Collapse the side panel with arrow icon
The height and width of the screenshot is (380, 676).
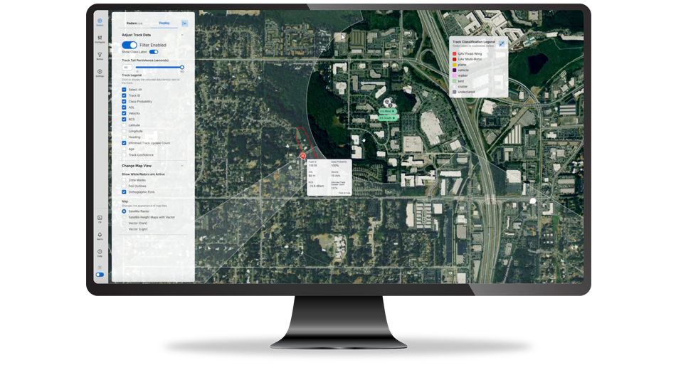point(185,23)
